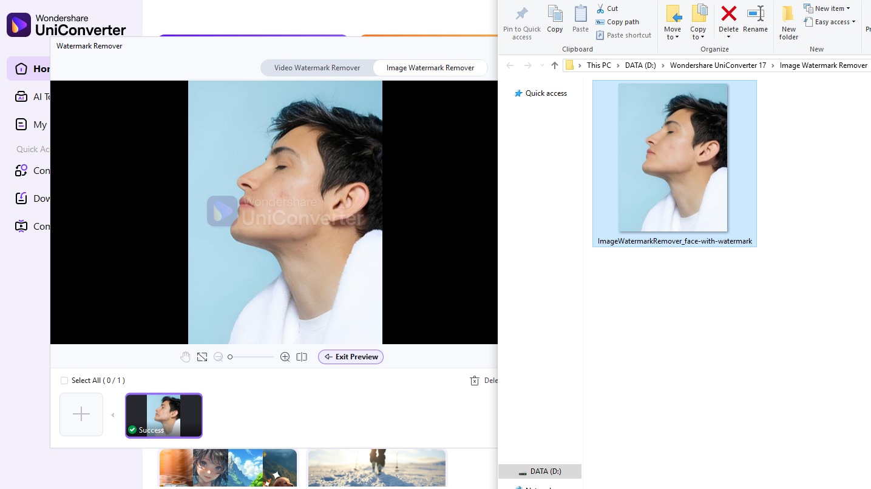Viewport: 871px width, 489px height.
Task: Open the Downloader icon in the sidebar
Action: point(21,198)
